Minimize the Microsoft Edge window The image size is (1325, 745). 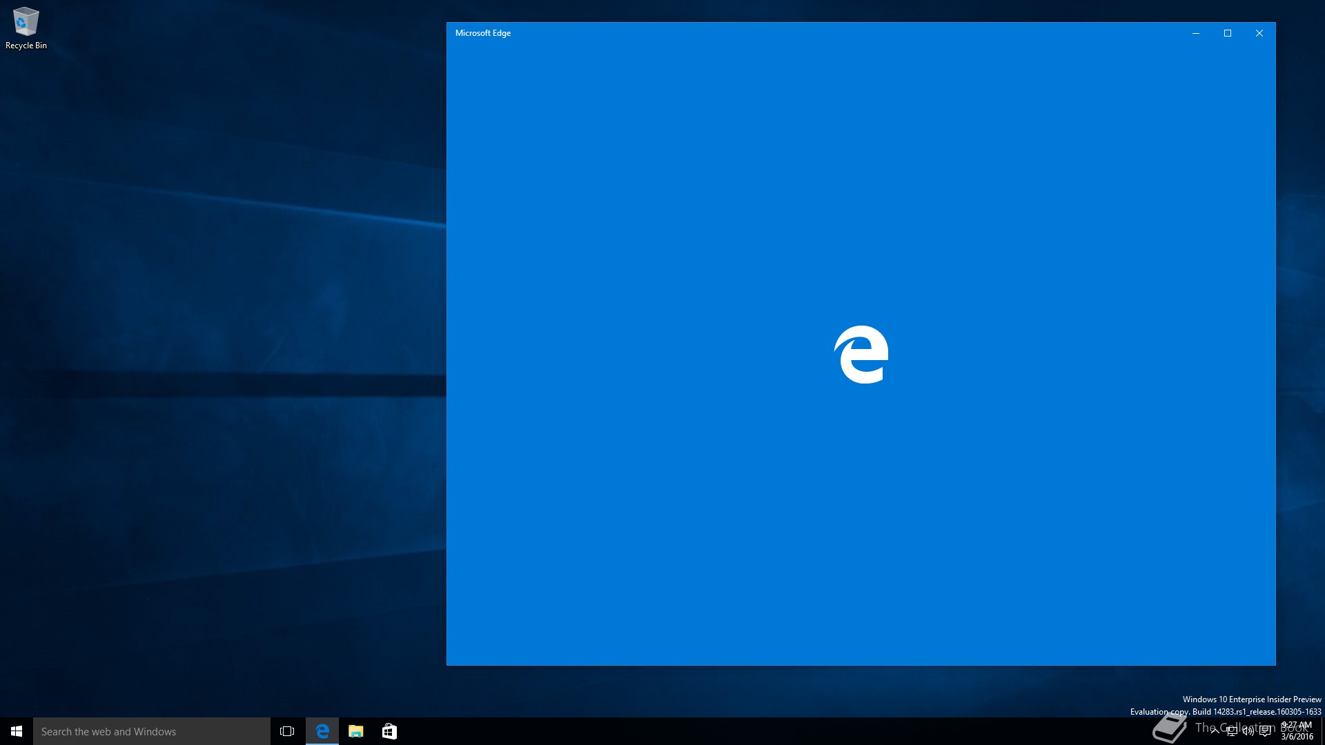[1196, 33]
